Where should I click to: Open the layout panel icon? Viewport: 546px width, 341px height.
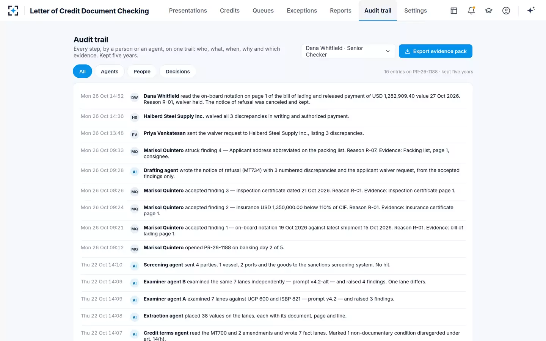[x=454, y=11]
